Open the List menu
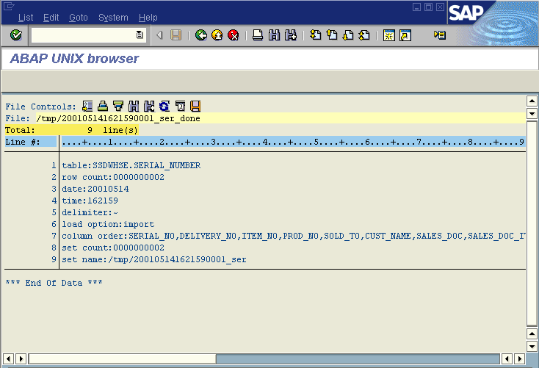539x368 pixels. coord(26,18)
